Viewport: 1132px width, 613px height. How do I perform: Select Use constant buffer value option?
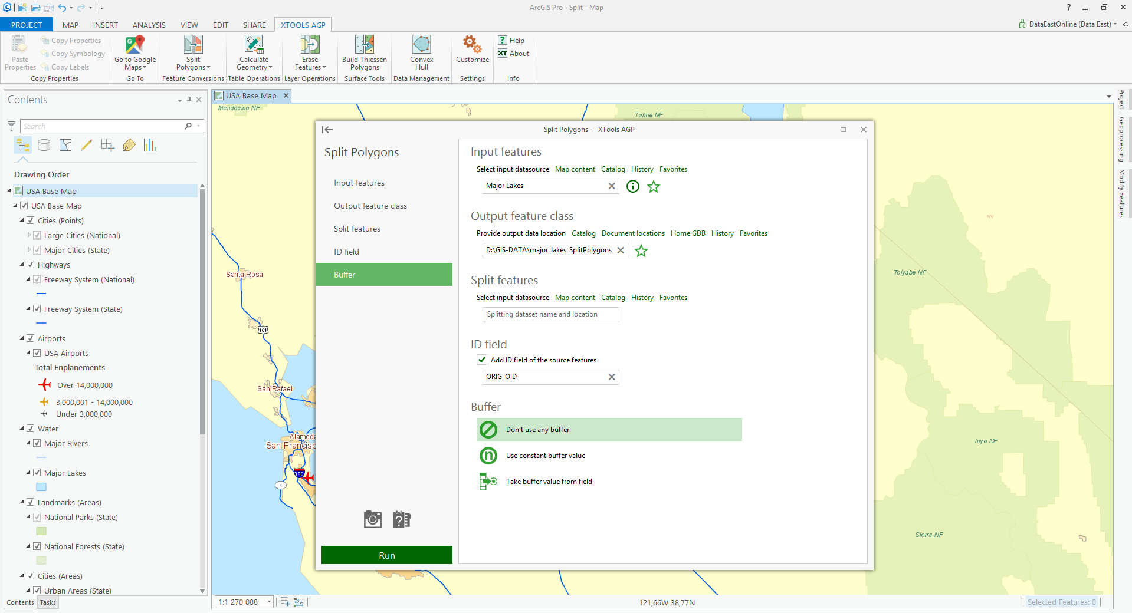(609, 456)
